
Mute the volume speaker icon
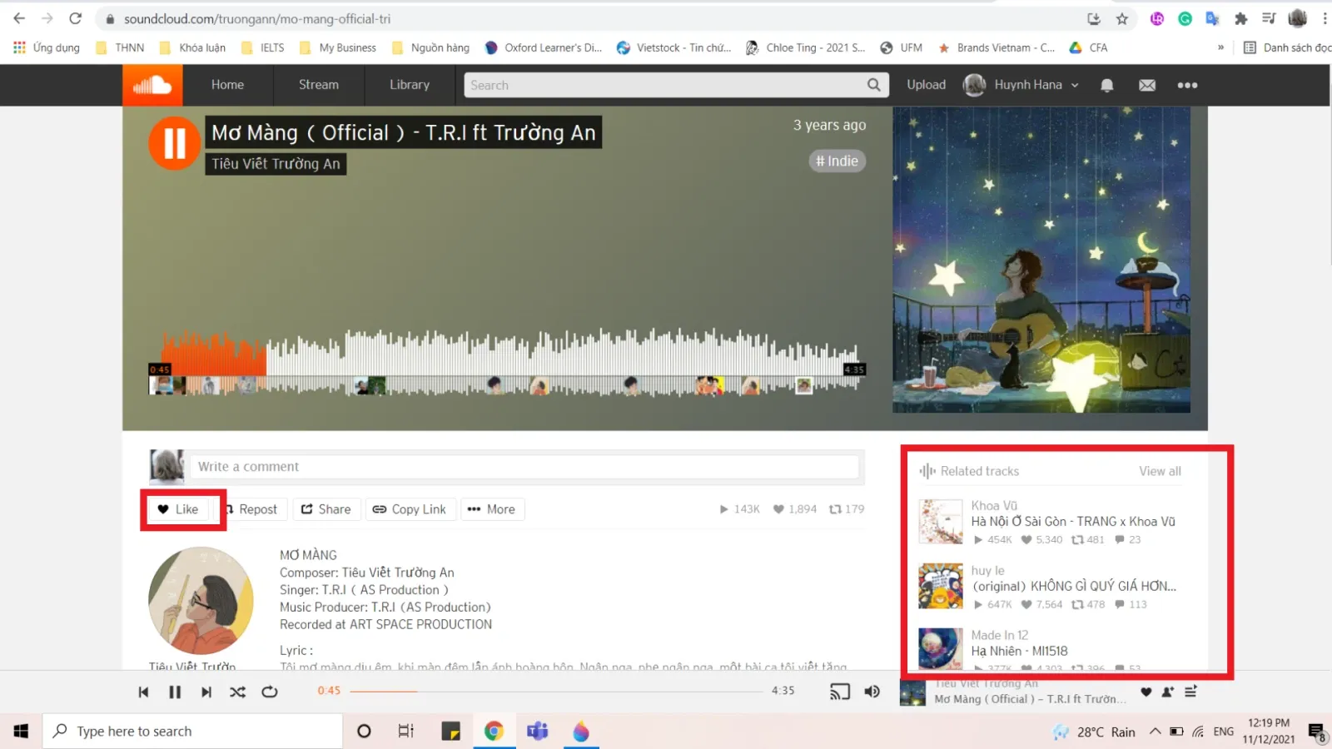pyautogui.click(x=872, y=692)
